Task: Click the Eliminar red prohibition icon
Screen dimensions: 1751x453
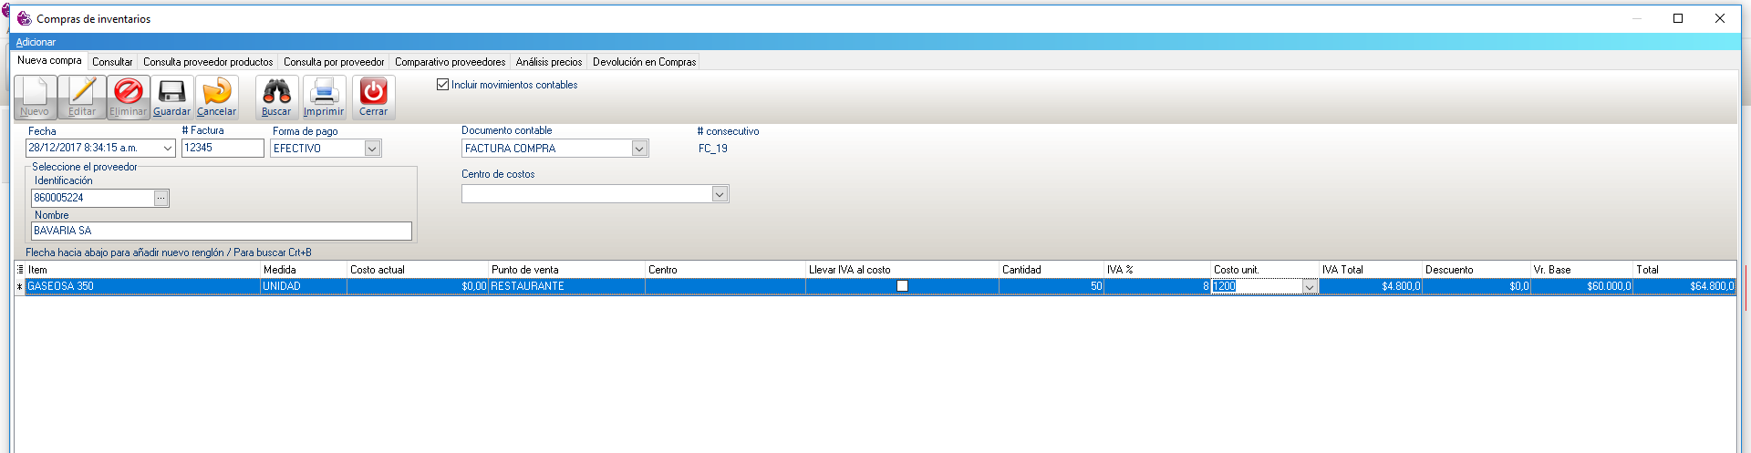Action: [x=128, y=92]
